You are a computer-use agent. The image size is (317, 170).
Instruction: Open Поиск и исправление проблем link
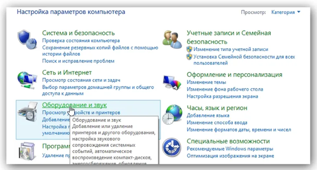click(78, 61)
